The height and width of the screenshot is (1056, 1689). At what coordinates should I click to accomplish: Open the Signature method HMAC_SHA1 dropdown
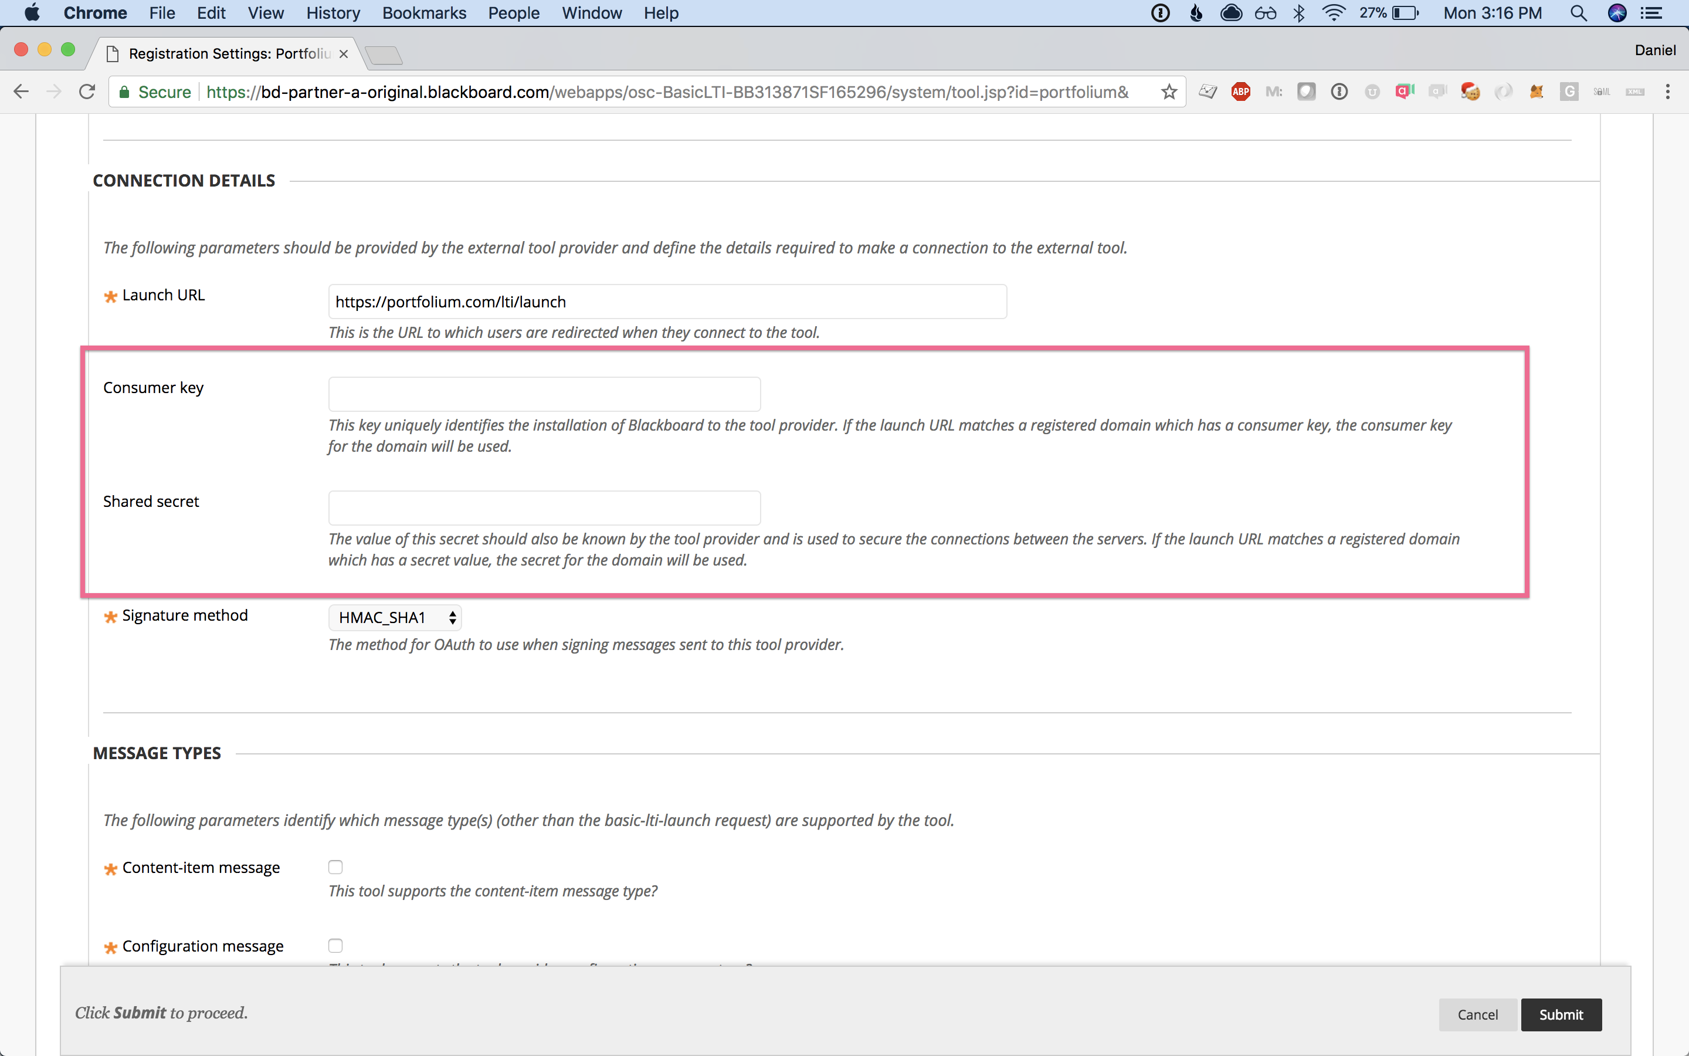pyautogui.click(x=395, y=617)
